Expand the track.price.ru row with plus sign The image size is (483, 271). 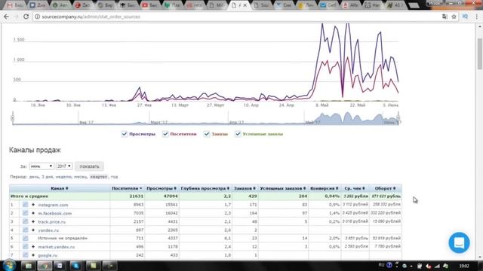[x=33, y=221]
